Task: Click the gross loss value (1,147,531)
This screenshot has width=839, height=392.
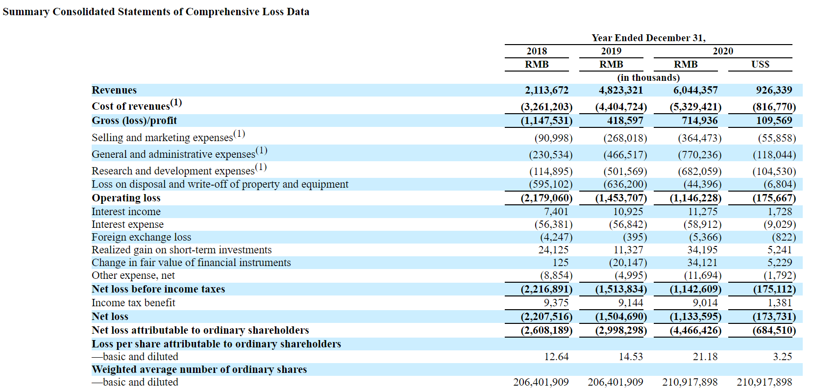Action: coord(546,121)
